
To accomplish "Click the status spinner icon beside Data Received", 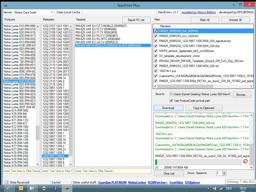I will [x=6, y=182].
